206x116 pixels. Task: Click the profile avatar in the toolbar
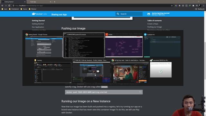tap(200, 6)
